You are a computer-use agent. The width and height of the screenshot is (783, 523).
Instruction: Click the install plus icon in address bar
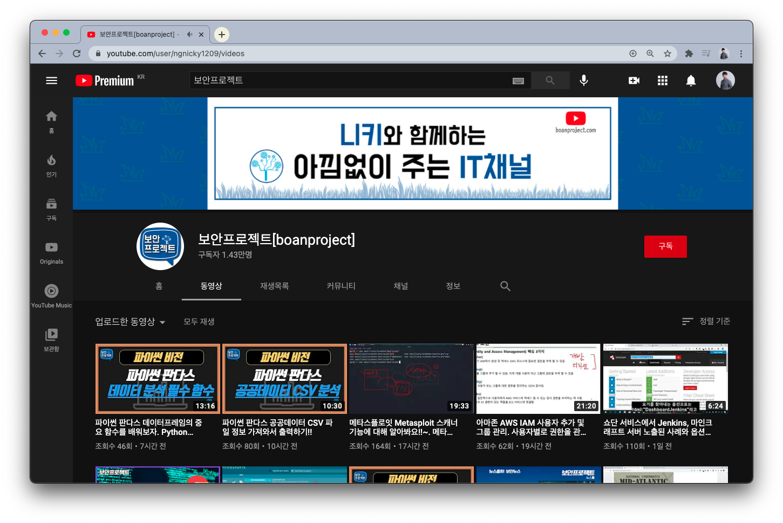click(x=633, y=53)
